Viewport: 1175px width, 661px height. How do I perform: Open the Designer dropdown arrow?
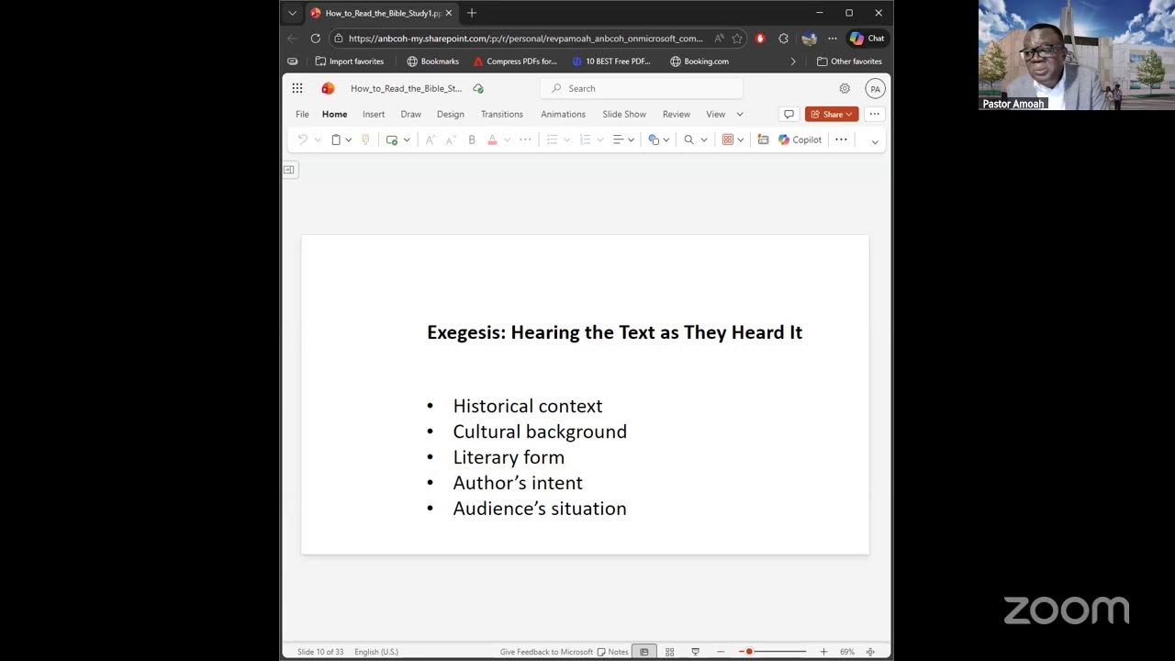741,140
